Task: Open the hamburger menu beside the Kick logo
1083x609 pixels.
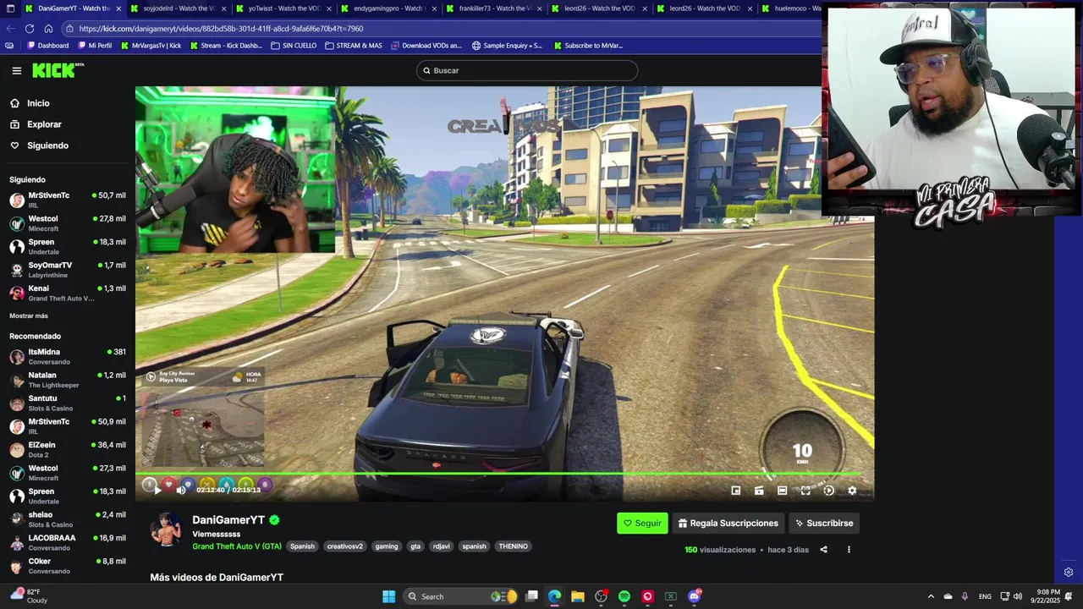Action: [x=16, y=71]
